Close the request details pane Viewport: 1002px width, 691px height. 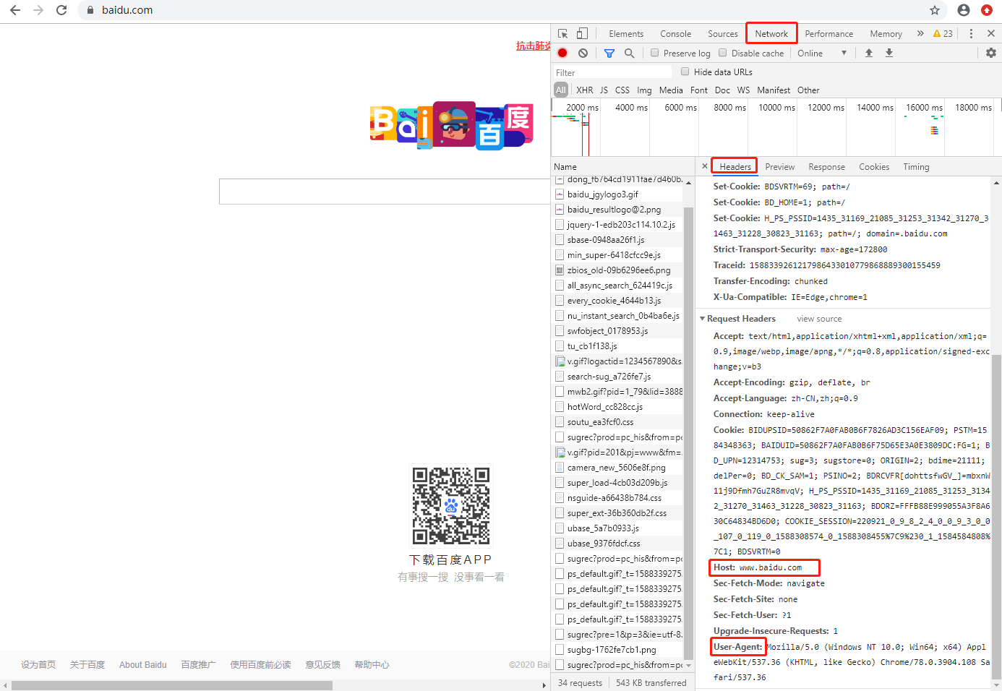pyautogui.click(x=705, y=166)
